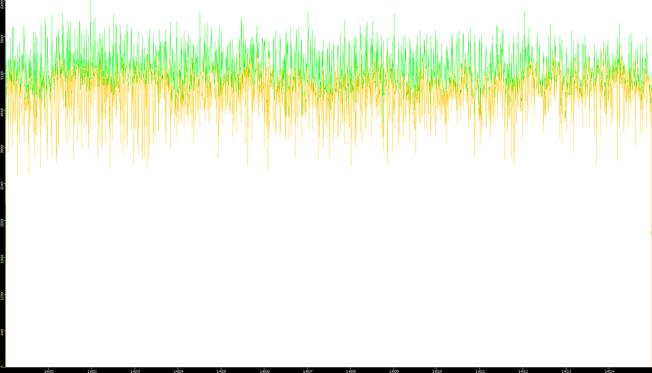This screenshot has width=652, height=373.
Task: Click the 5199 vertical axis value
Action: coord(3,75)
